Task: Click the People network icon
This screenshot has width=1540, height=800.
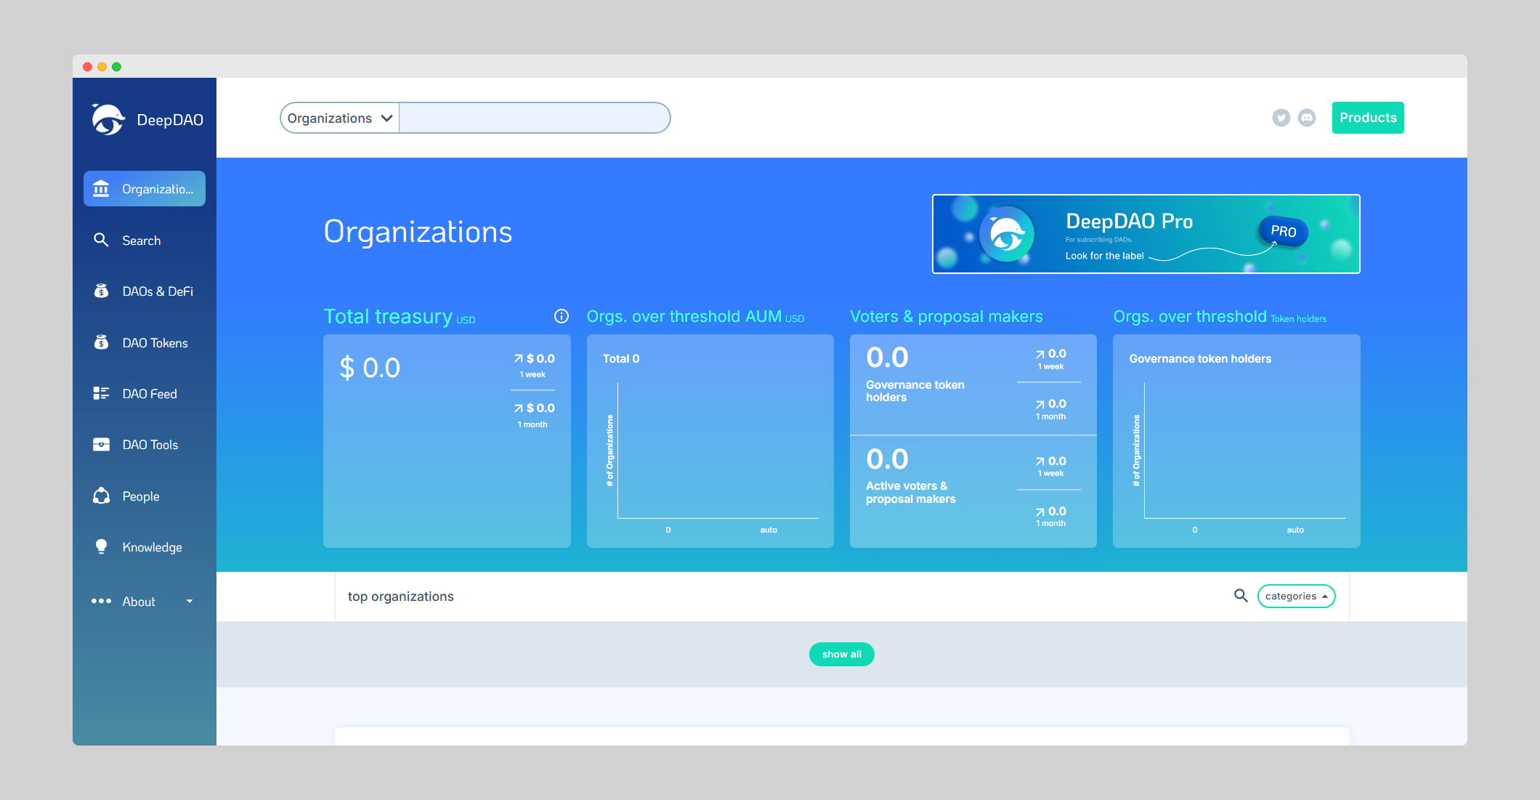Action: tap(101, 496)
